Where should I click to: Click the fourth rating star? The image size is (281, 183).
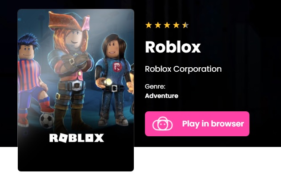(177, 25)
